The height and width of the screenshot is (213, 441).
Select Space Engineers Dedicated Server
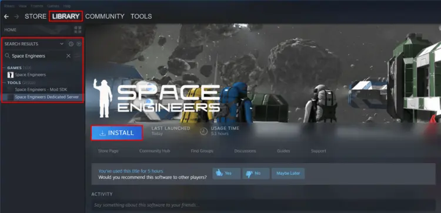coord(47,97)
